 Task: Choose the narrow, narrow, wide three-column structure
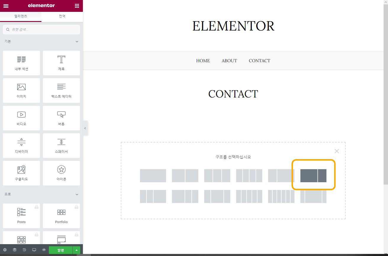(x=153, y=196)
